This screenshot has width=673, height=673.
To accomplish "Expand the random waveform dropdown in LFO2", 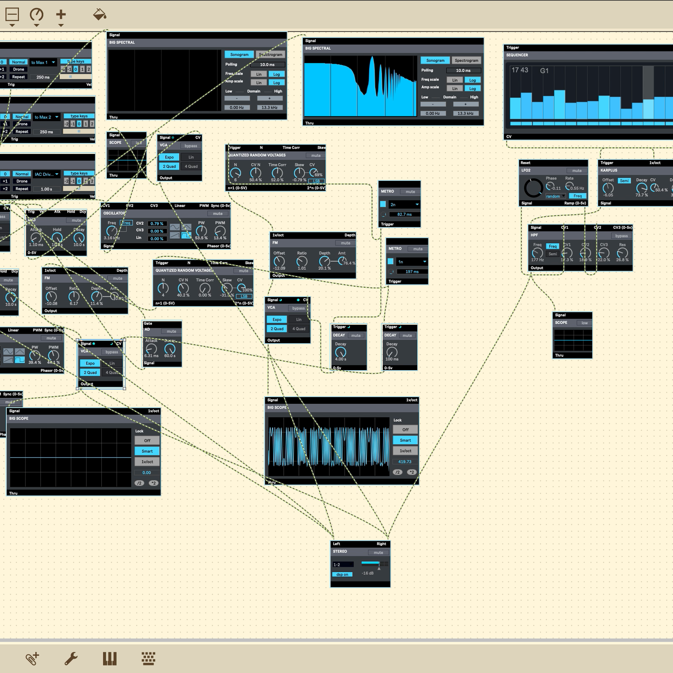I will [555, 196].
